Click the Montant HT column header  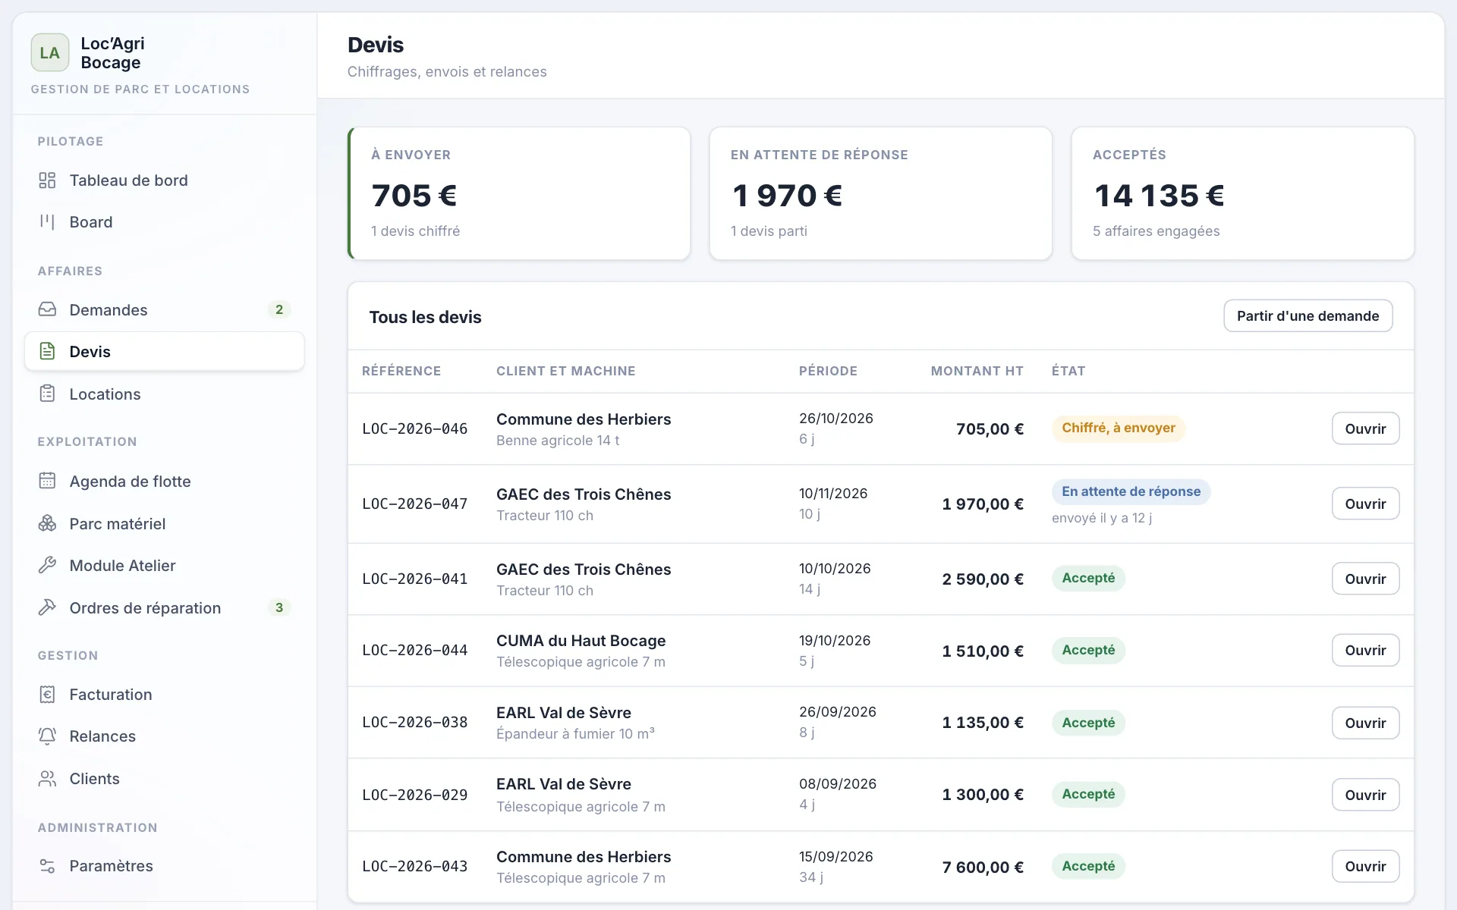977,371
